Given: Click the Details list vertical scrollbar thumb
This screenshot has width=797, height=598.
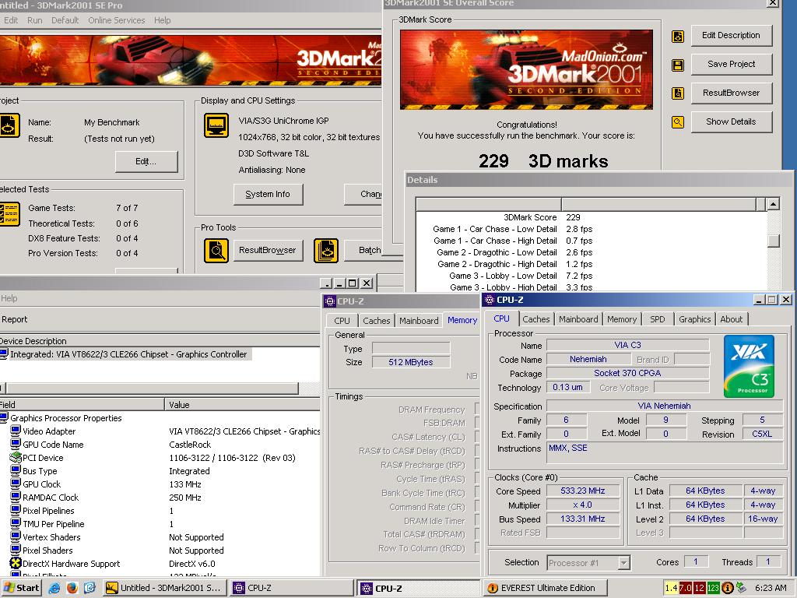Looking at the screenshot, I should pyautogui.click(x=773, y=241).
